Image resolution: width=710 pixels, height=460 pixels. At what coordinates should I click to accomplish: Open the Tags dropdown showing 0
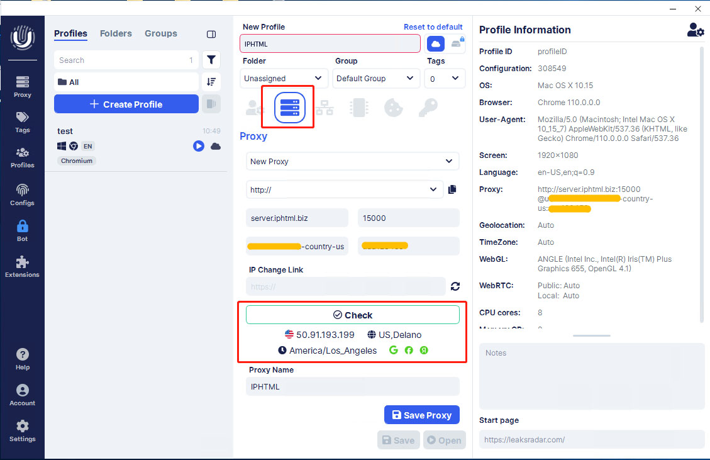click(x=445, y=79)
